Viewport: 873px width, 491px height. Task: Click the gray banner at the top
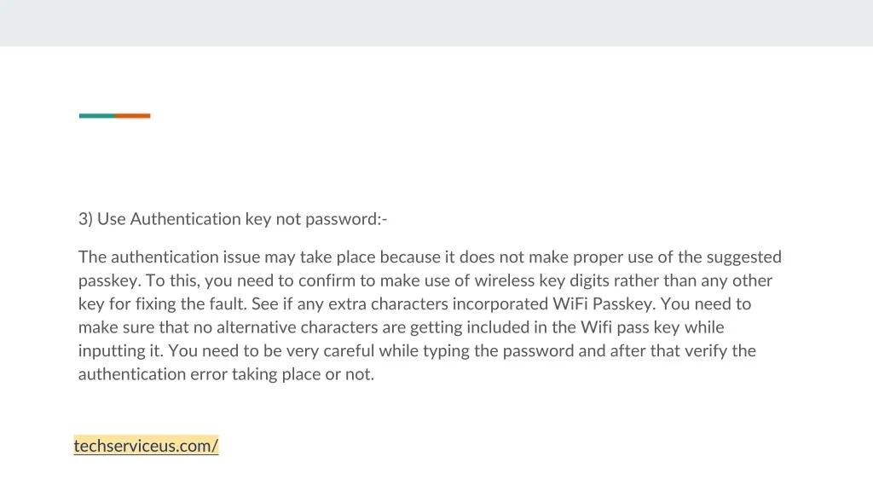(x=436, y=23)
